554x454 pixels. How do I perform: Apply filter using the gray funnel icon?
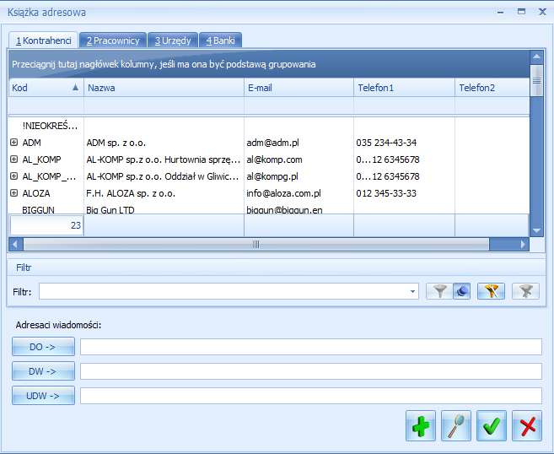[438, 291]
